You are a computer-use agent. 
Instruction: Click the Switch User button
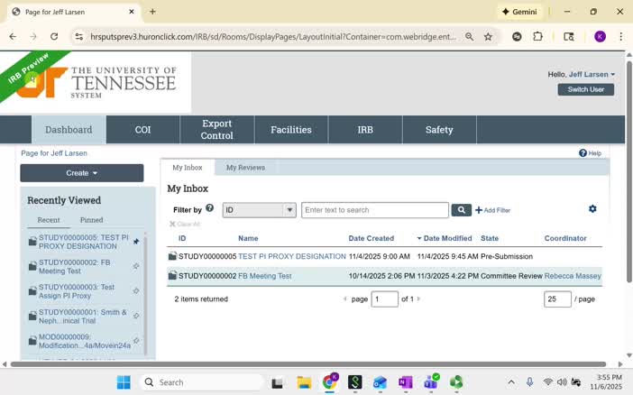(586, 89)
